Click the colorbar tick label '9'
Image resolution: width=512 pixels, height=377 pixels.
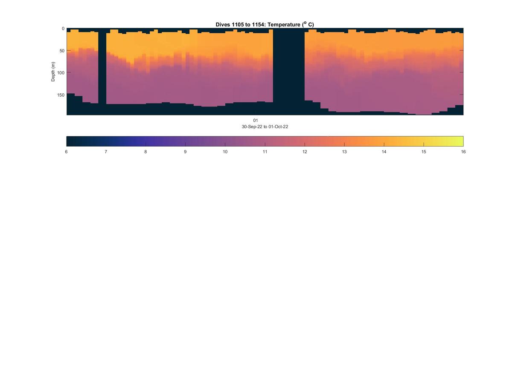tap(185, 152)
